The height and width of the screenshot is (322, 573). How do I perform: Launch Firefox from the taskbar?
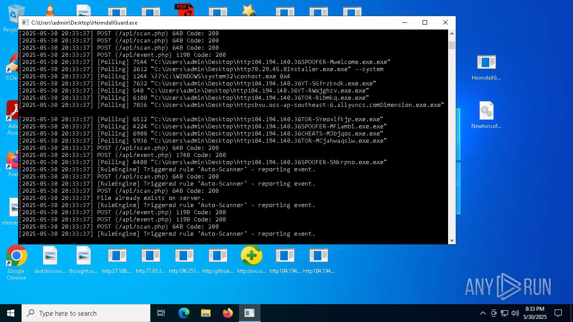[228, 313]
